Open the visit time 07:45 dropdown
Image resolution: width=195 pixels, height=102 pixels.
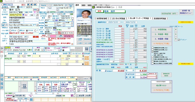pyautogui.click(x=42, y=50)
